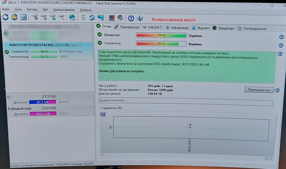Click the [EFI] partition label
Image resolution: width=286 pixels, height=169 pixels.
point(64,57)
